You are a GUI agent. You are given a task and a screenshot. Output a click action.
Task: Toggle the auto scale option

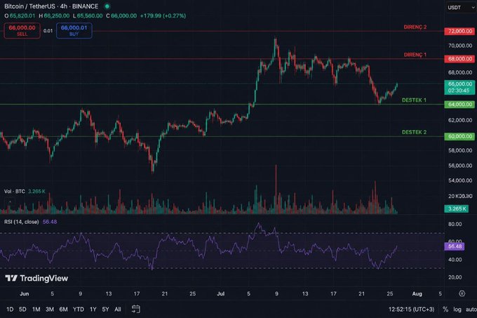tap(471, 309)
